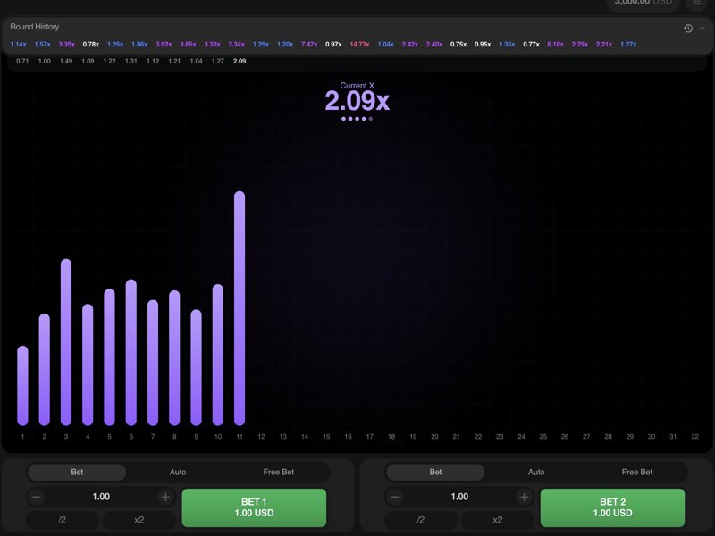The image size is (715, 536).
Task: Click the highlighted 2.09 step value label
Action: click(x=240, y=61)
